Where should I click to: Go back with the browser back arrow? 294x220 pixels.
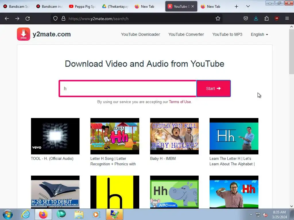(x=7, y=19)
